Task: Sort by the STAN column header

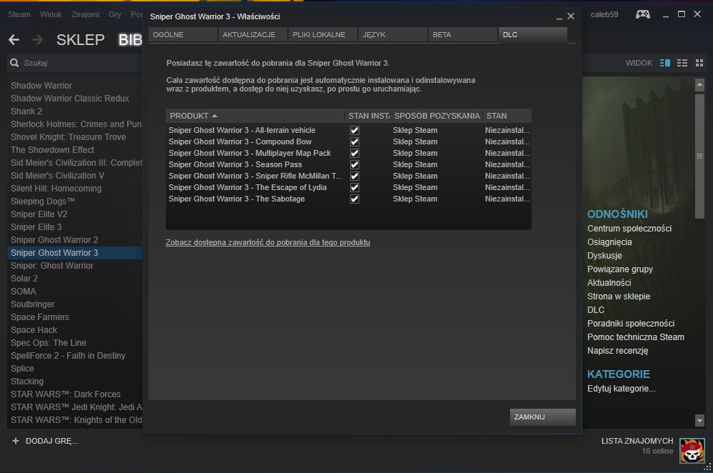Action: (x=507, y=116)
